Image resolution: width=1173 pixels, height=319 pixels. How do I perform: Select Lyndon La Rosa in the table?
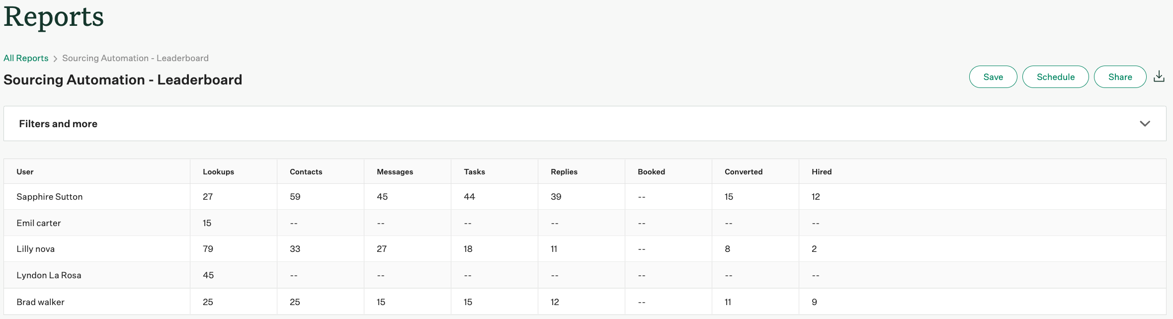click(49, 275)
